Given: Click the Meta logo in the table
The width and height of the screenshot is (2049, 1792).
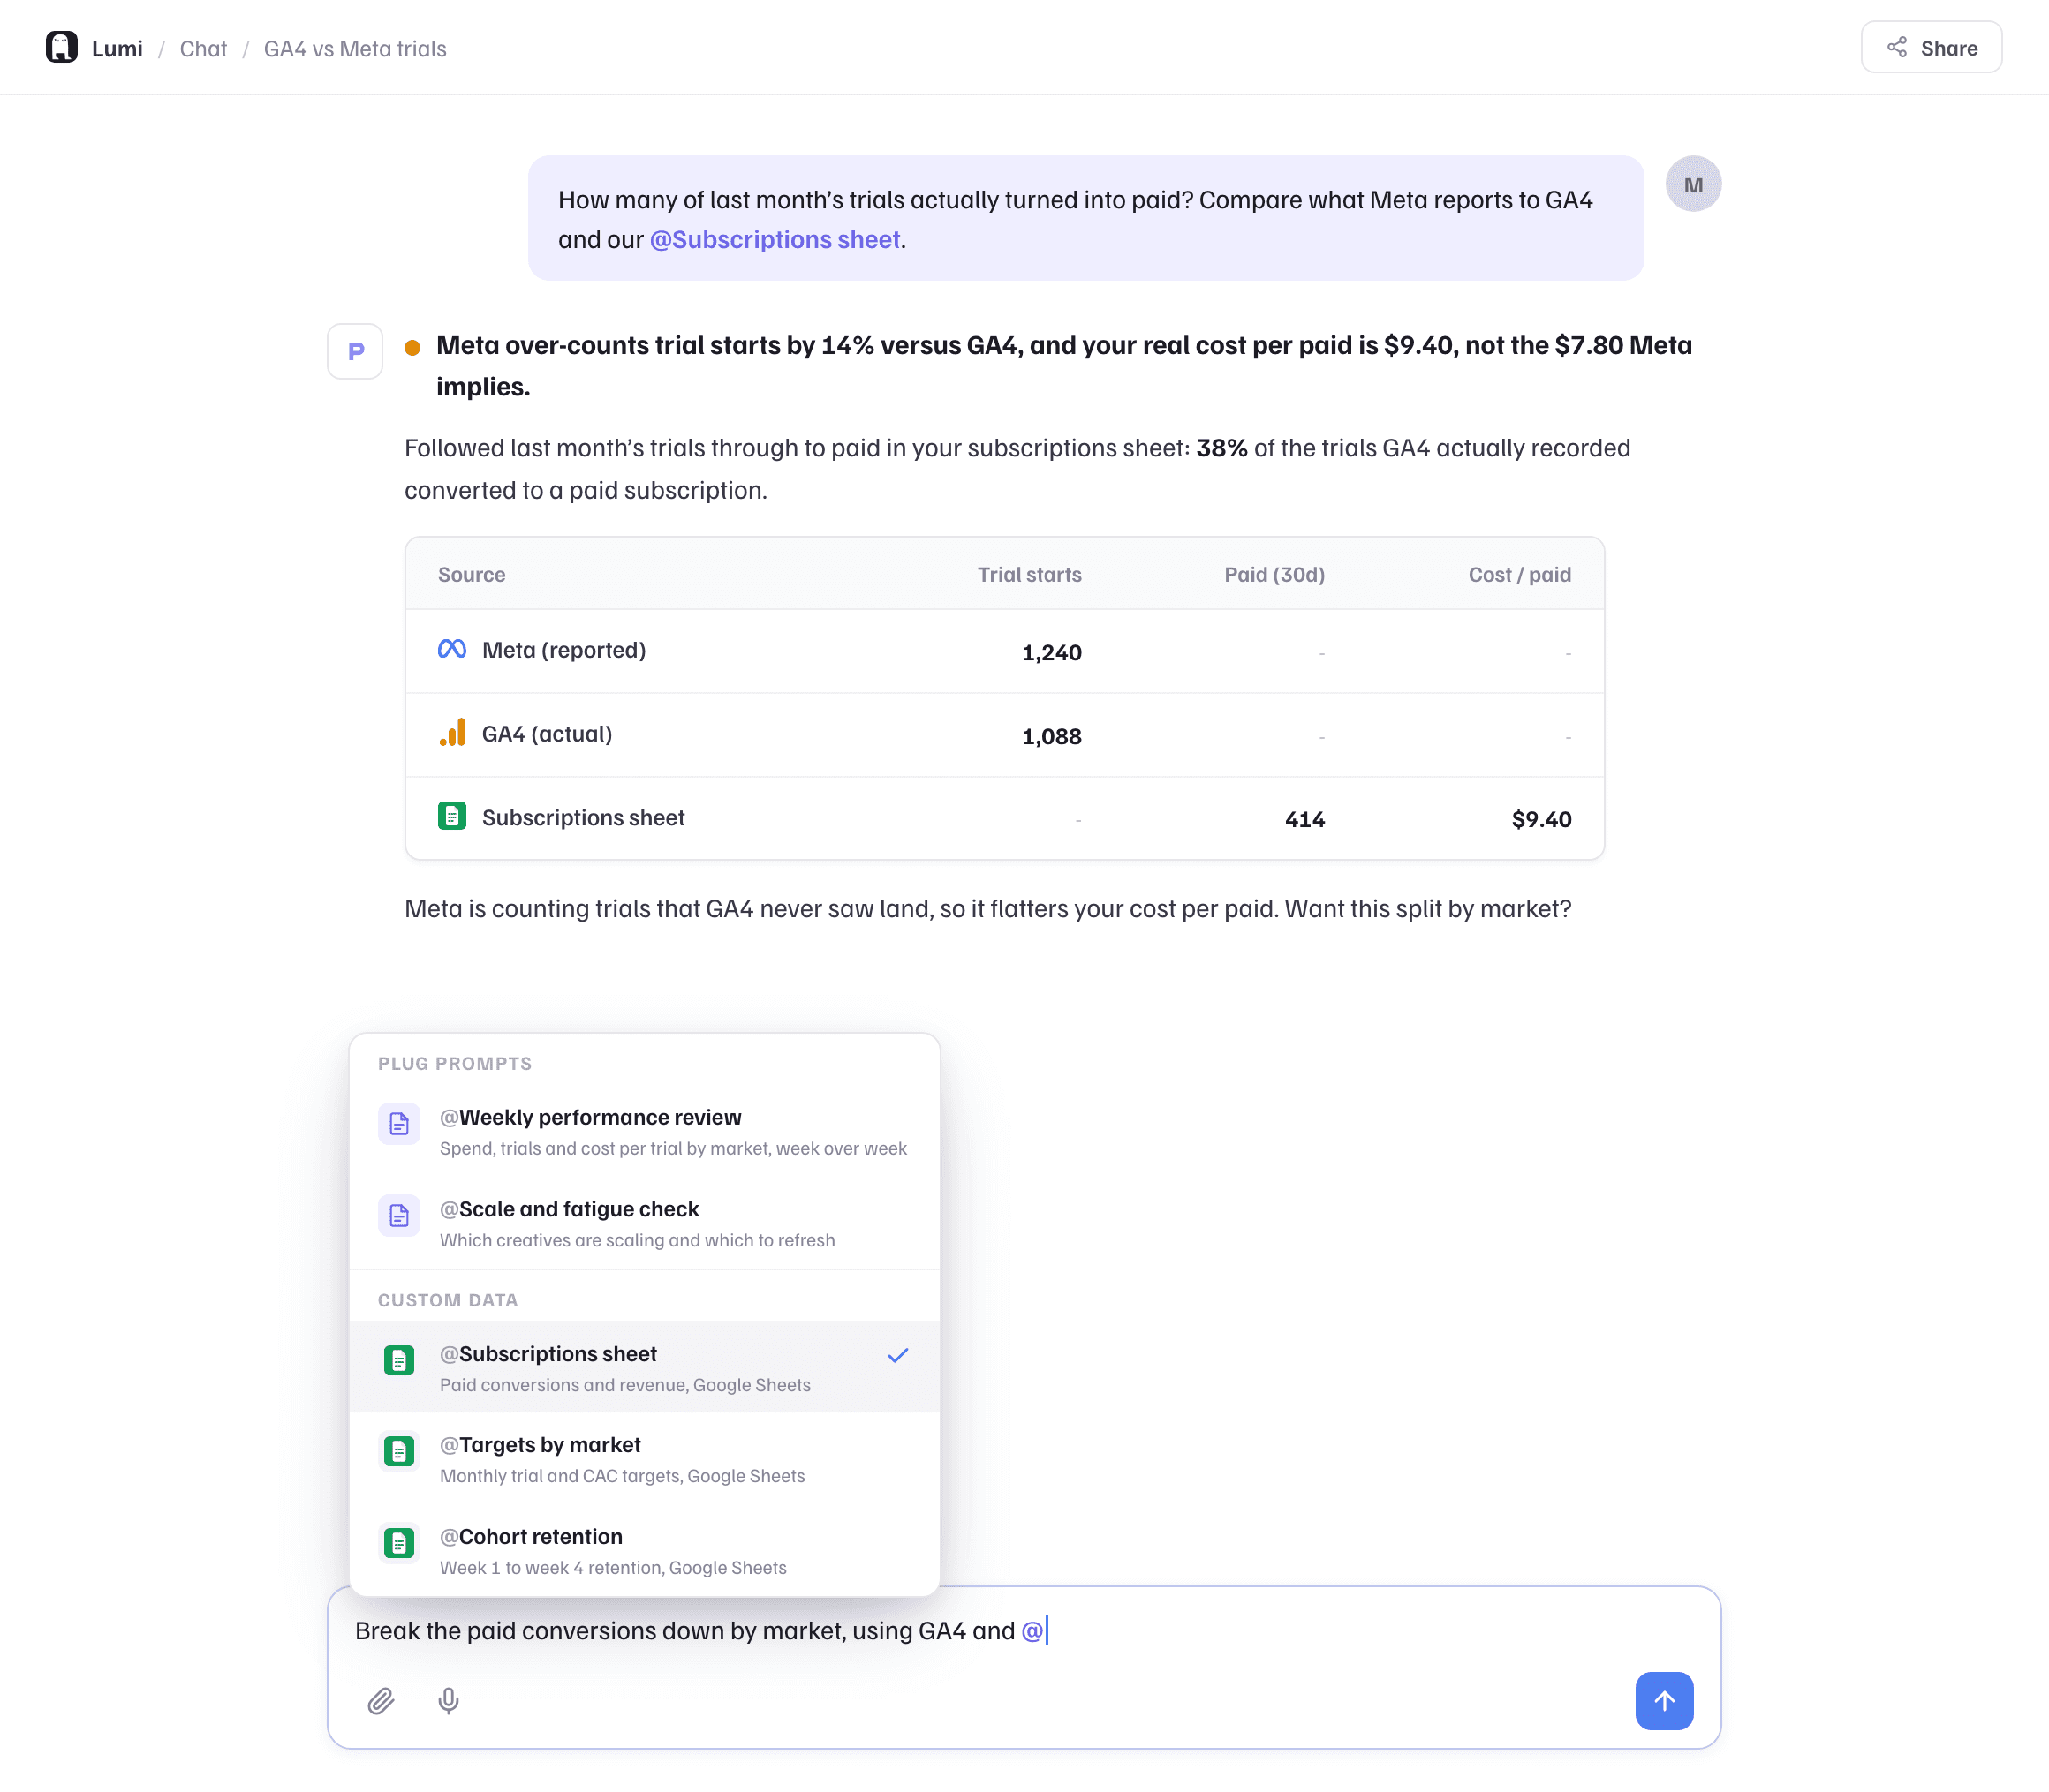Looking at the screenshot, I should pyautogui.click(x=452, y=649).
